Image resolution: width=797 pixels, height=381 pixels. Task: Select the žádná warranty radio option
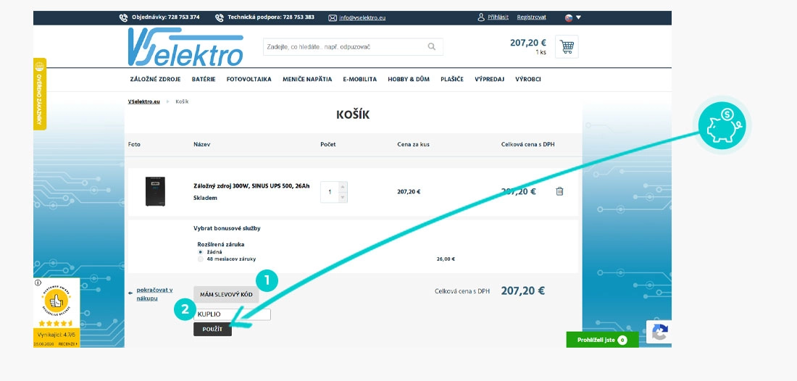pos(200,252)
